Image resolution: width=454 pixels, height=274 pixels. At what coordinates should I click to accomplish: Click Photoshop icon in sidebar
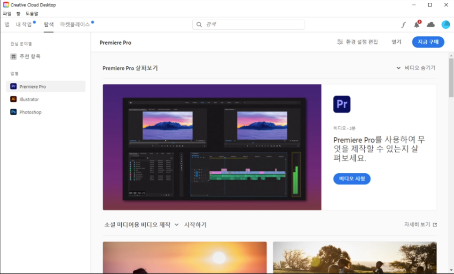(13, 112)
